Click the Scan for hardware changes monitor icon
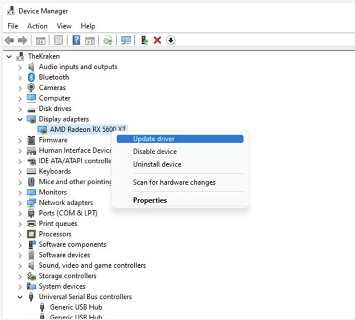The image size is (355, 320). point(126,40)
